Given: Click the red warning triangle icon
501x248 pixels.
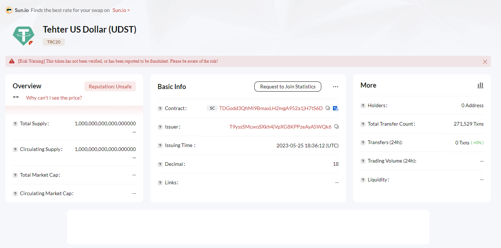Looking at the screenshot, I should point(12,61).
